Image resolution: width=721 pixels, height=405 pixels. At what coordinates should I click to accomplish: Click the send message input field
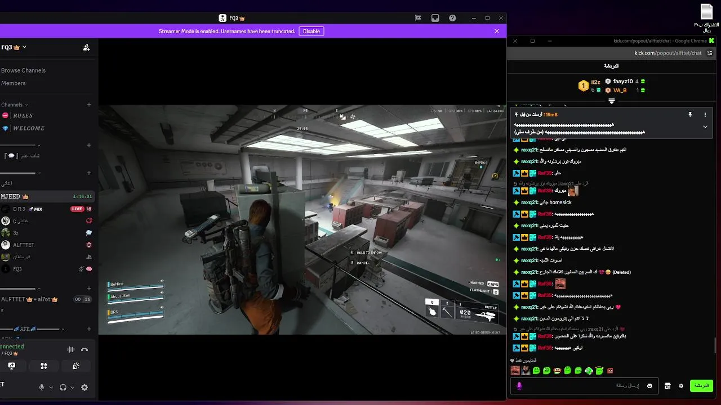(583, 386)
